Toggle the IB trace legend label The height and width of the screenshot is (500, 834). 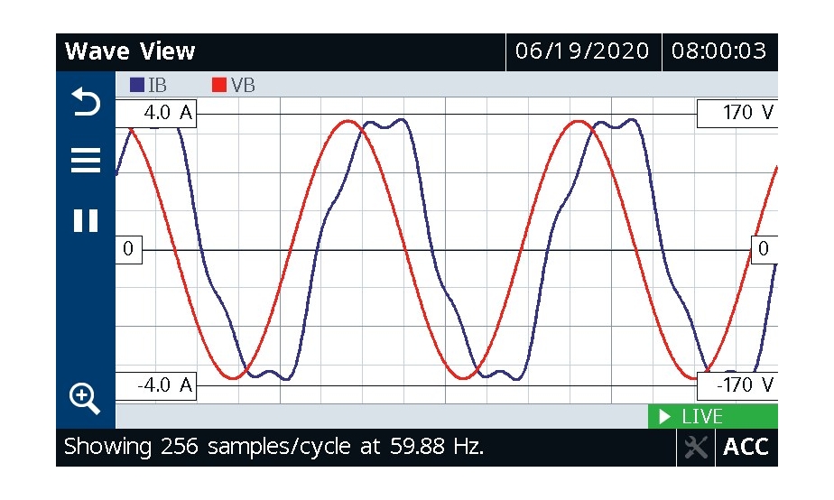[x=157, y=85]
